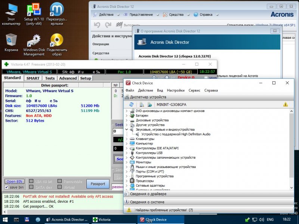Open Перезагрузить ярлыки desktop icon
Screen dimensions: 299x224
(57, 14)
